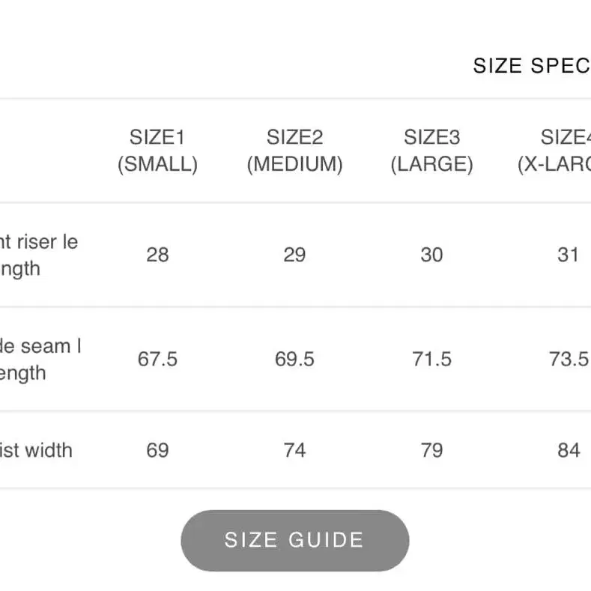Click the medium side seam value 69.5
Viewport: 591px width, 591px height.
(294, 360)
